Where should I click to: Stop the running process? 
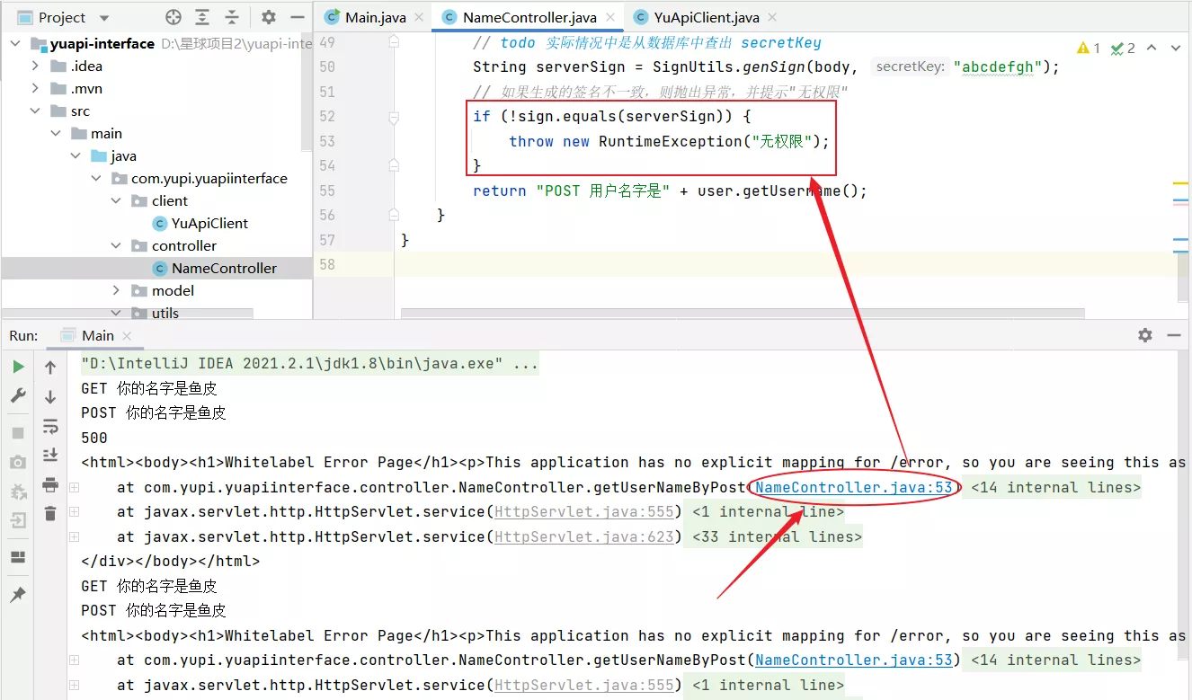coord(18,433)
